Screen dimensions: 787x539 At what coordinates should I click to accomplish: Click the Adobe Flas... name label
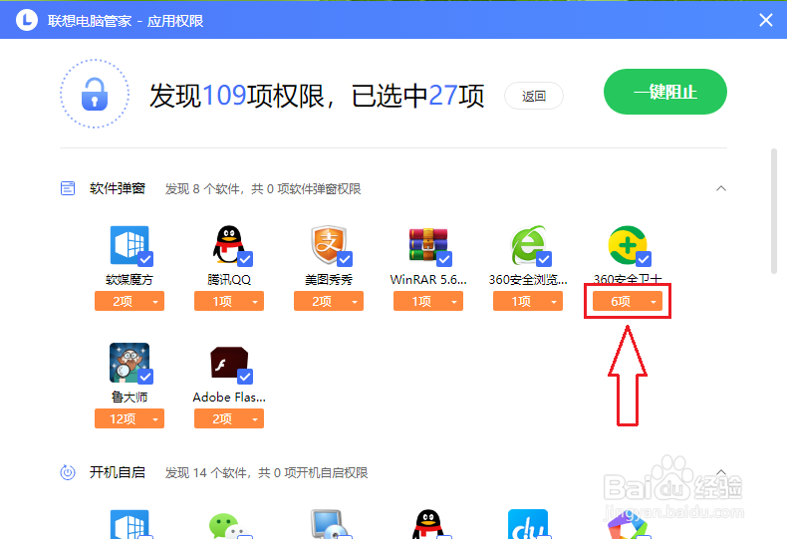(x=229, y=397)
